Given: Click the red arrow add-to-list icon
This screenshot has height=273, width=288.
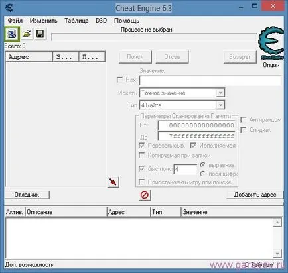Looking at the screenshot, I should [113, 182].
